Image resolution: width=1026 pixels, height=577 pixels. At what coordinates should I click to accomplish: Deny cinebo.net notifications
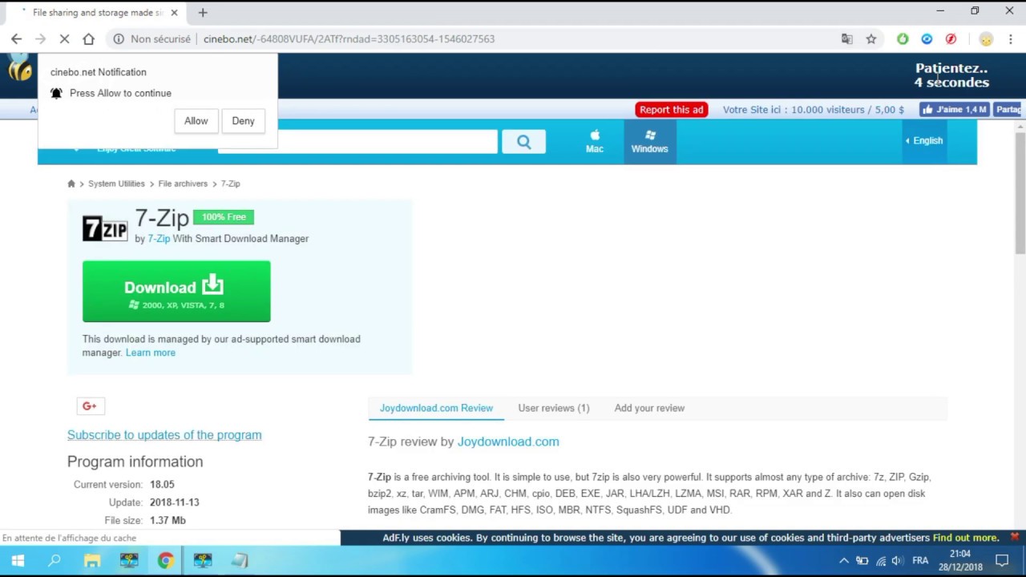tap(243, 121)
